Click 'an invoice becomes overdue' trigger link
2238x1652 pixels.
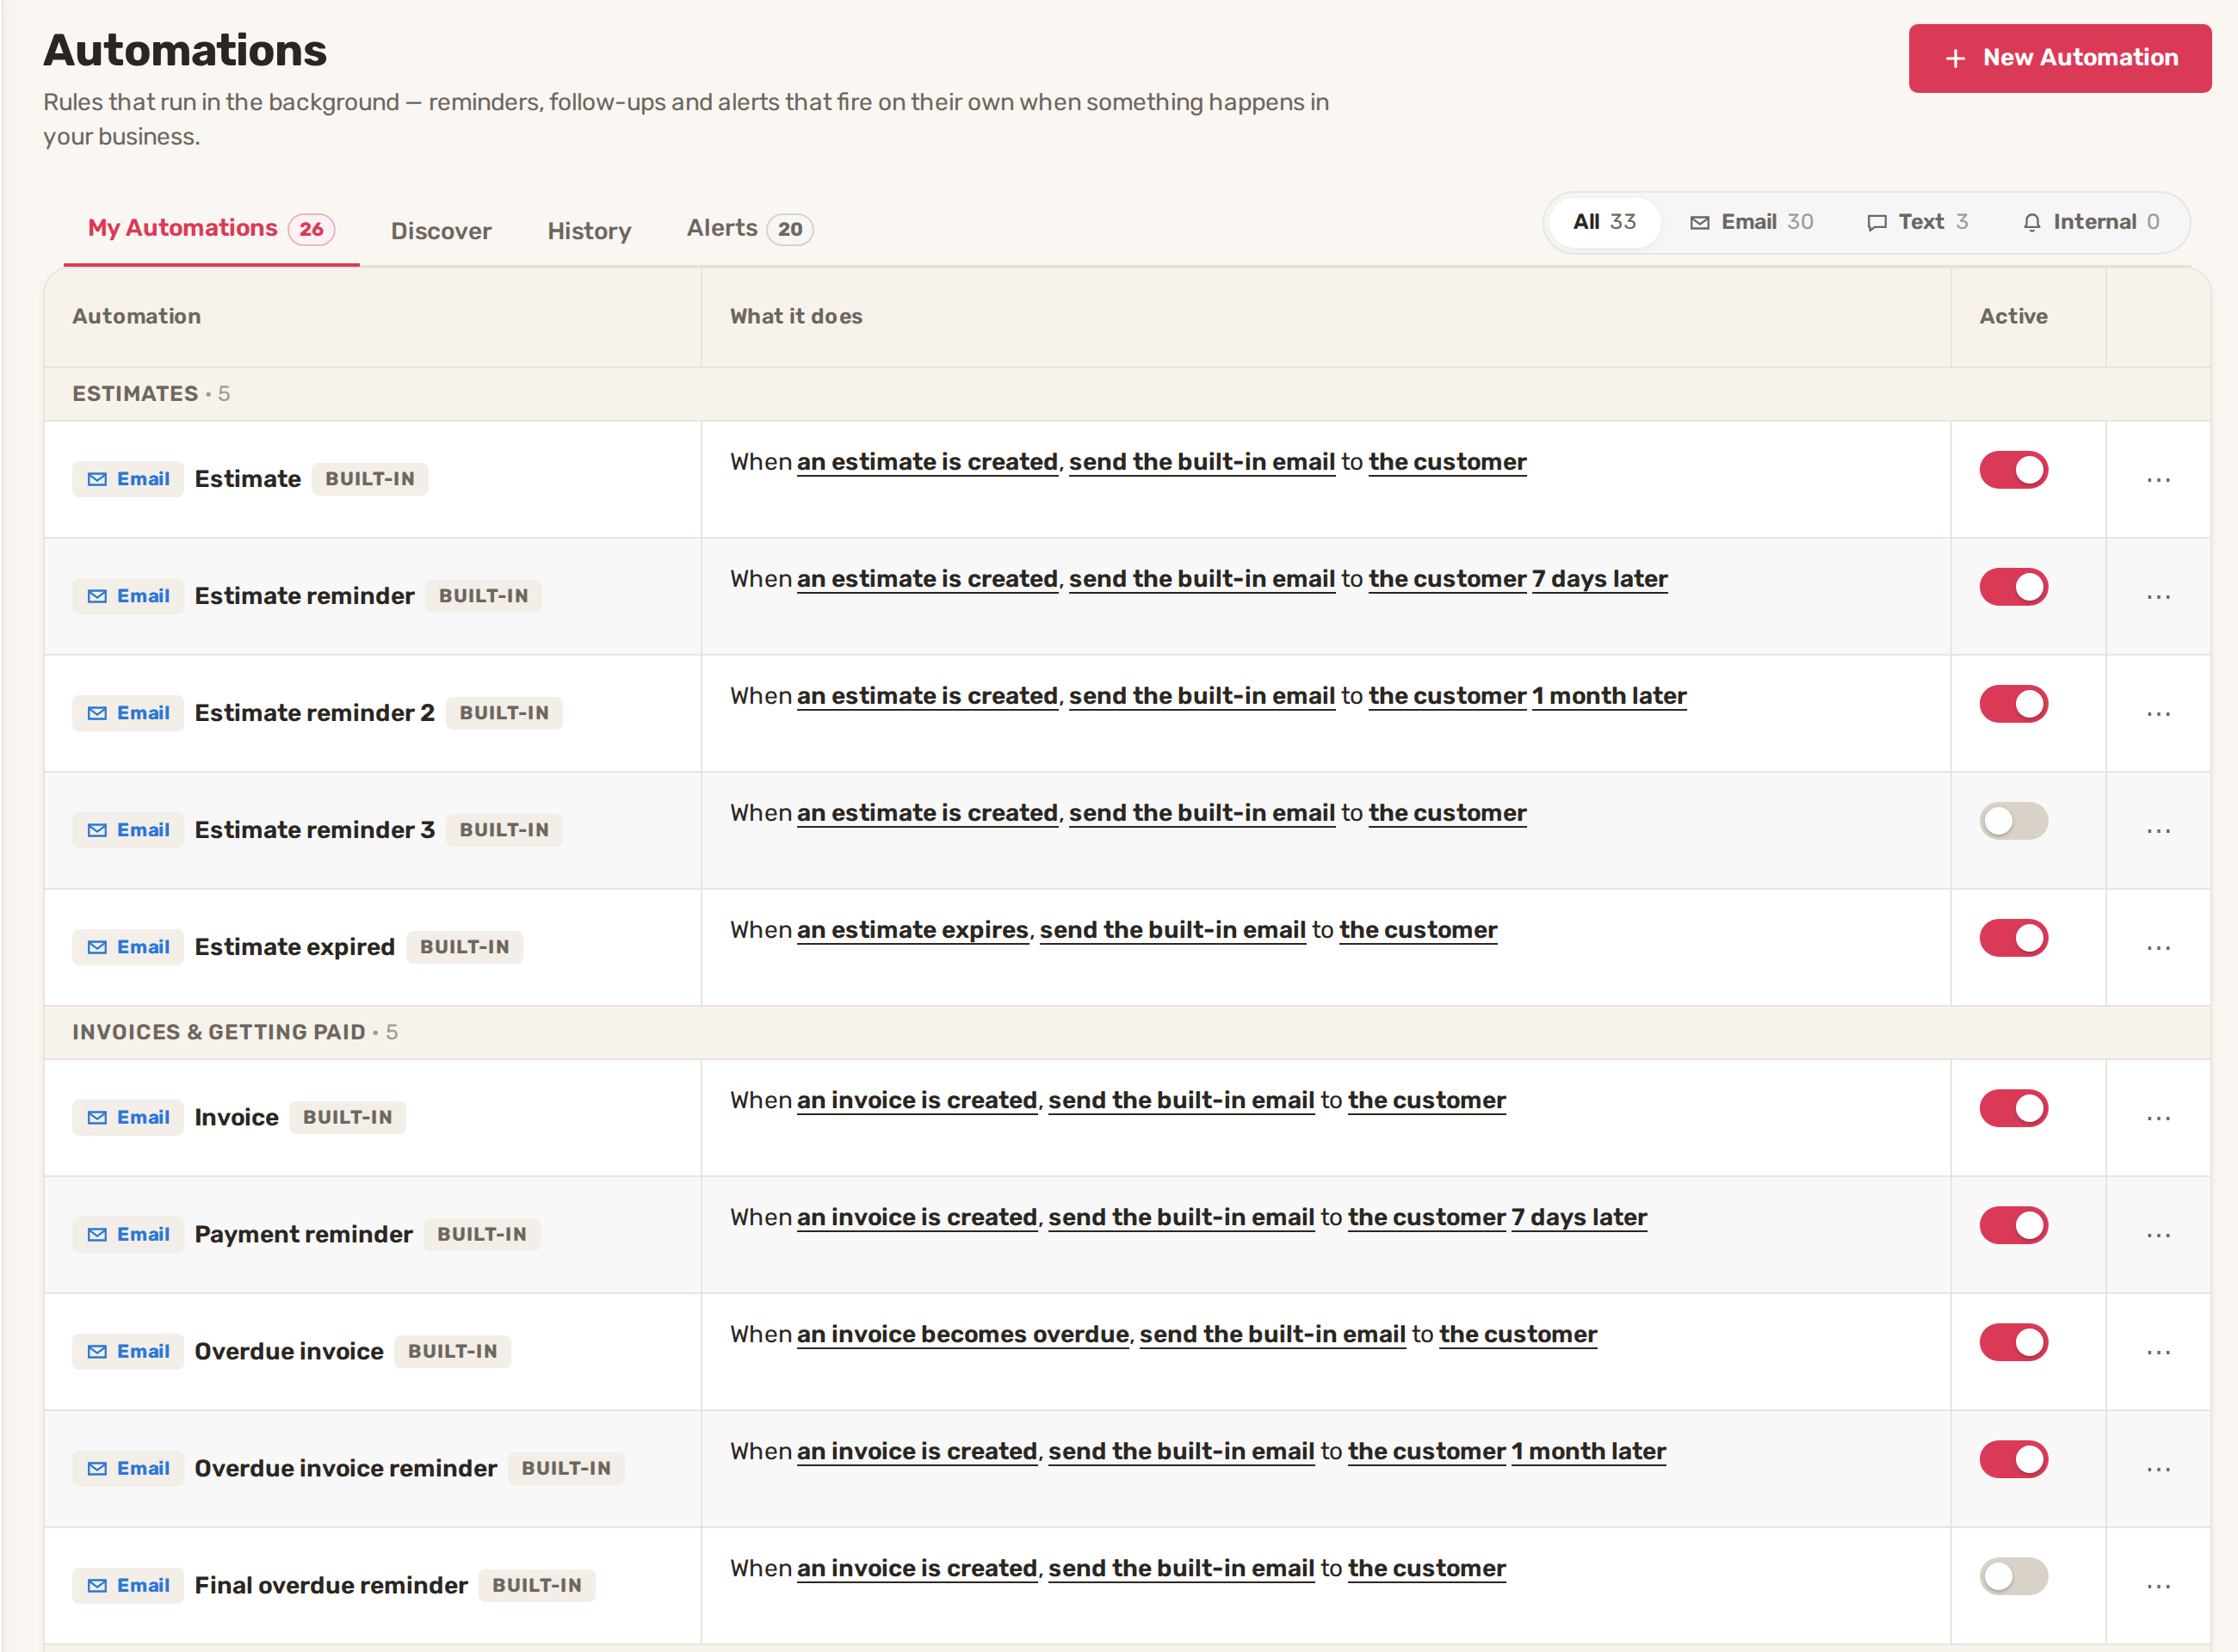point(962,1334)
